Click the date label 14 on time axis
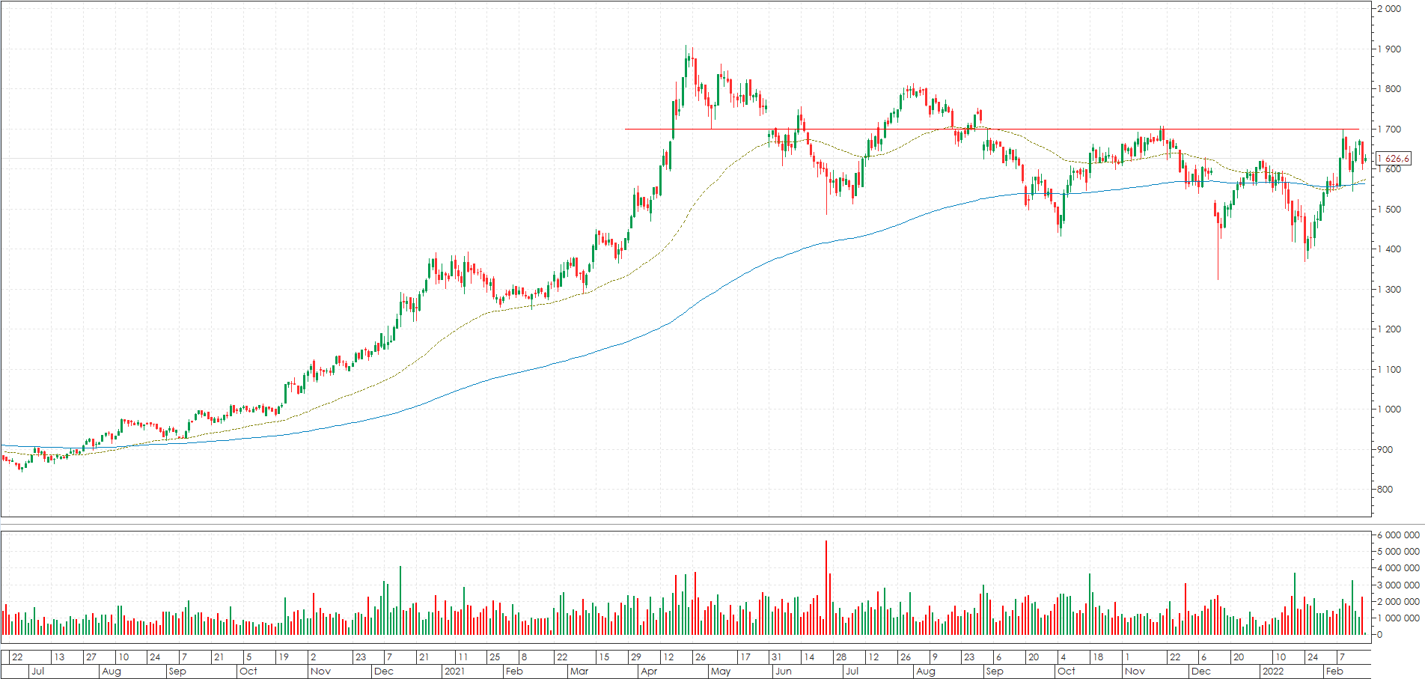This screenshot has width=1425, height=679. [x=809, y=657]
